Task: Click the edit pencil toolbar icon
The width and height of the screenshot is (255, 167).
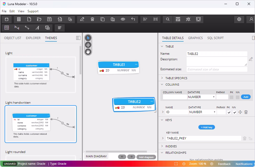Action: (x=82, y=19)
